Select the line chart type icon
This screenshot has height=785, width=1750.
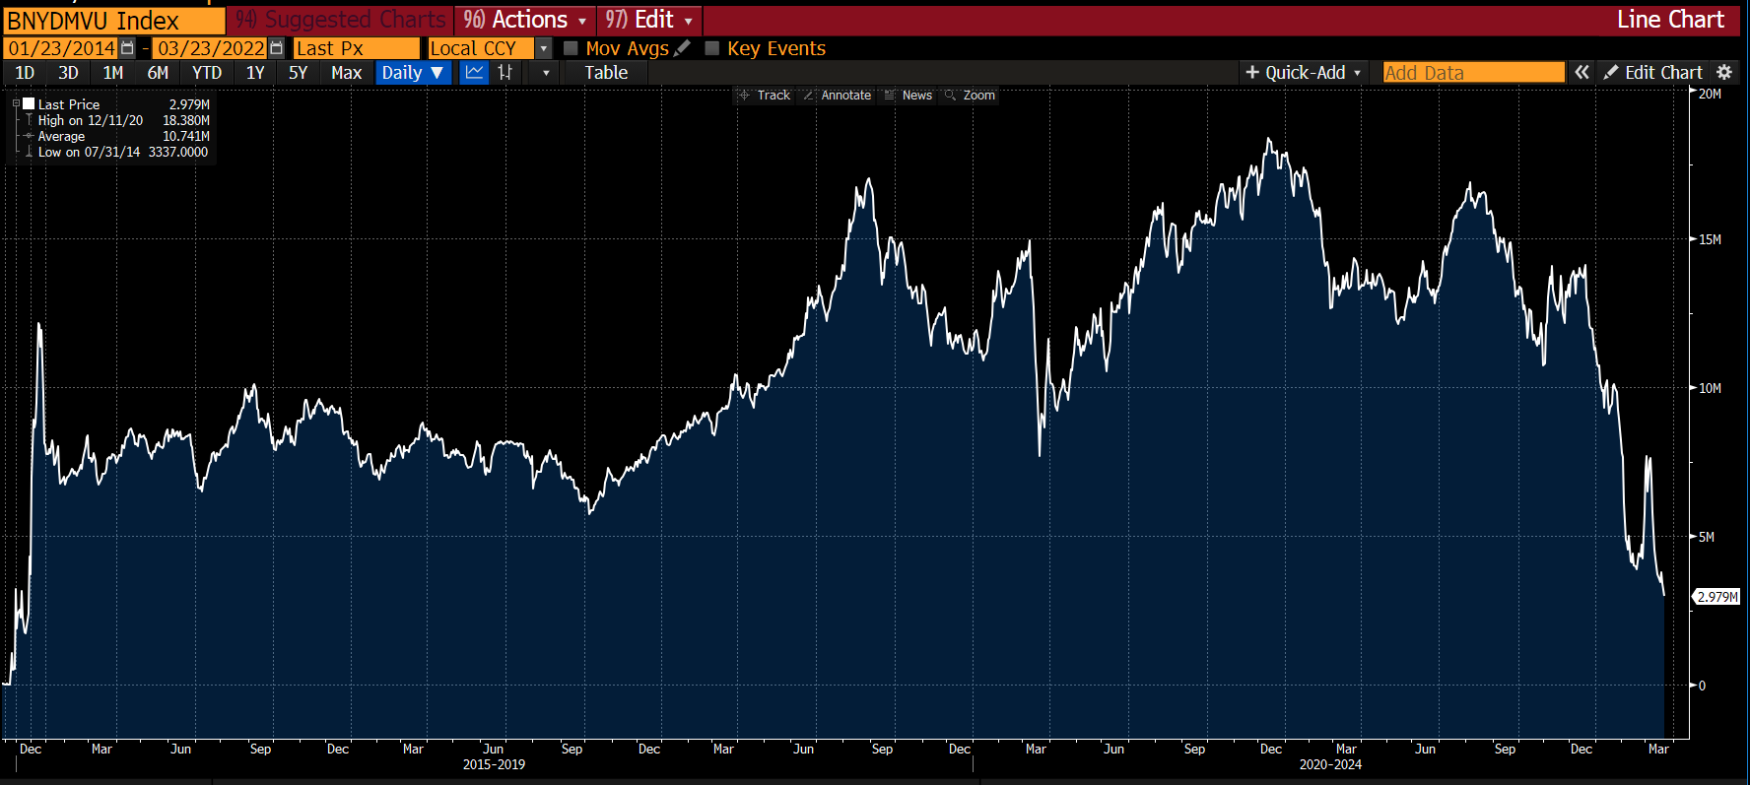(475, 72)
